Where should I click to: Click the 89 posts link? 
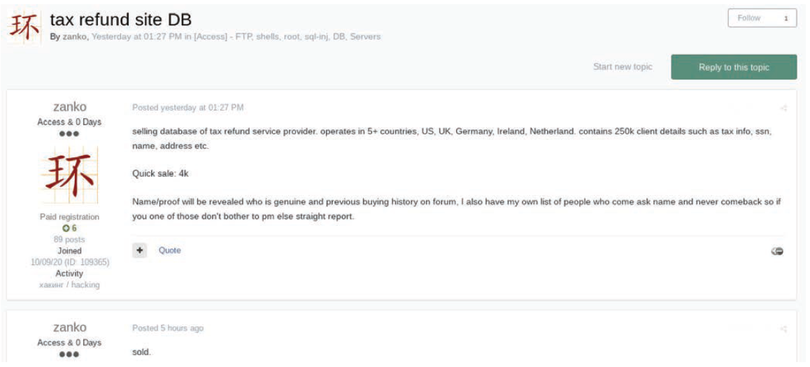click(69, 240)
